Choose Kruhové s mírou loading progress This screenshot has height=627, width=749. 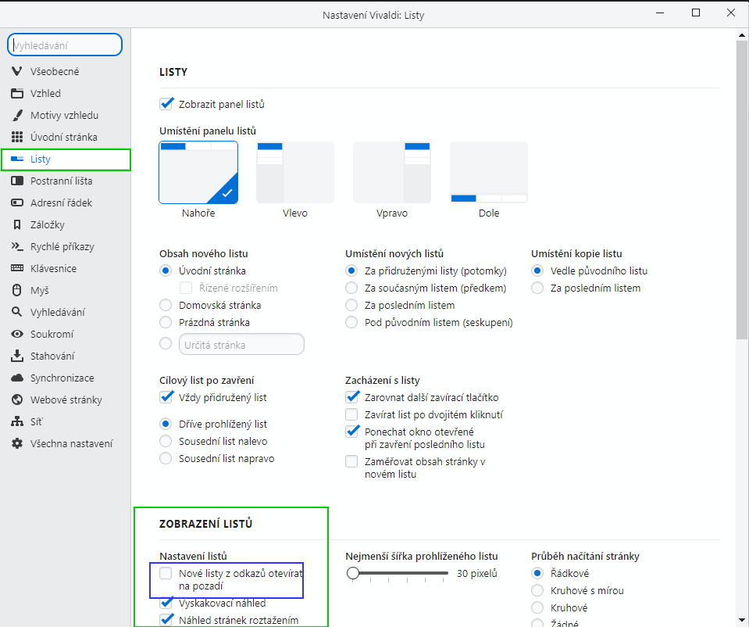point(537,590)
